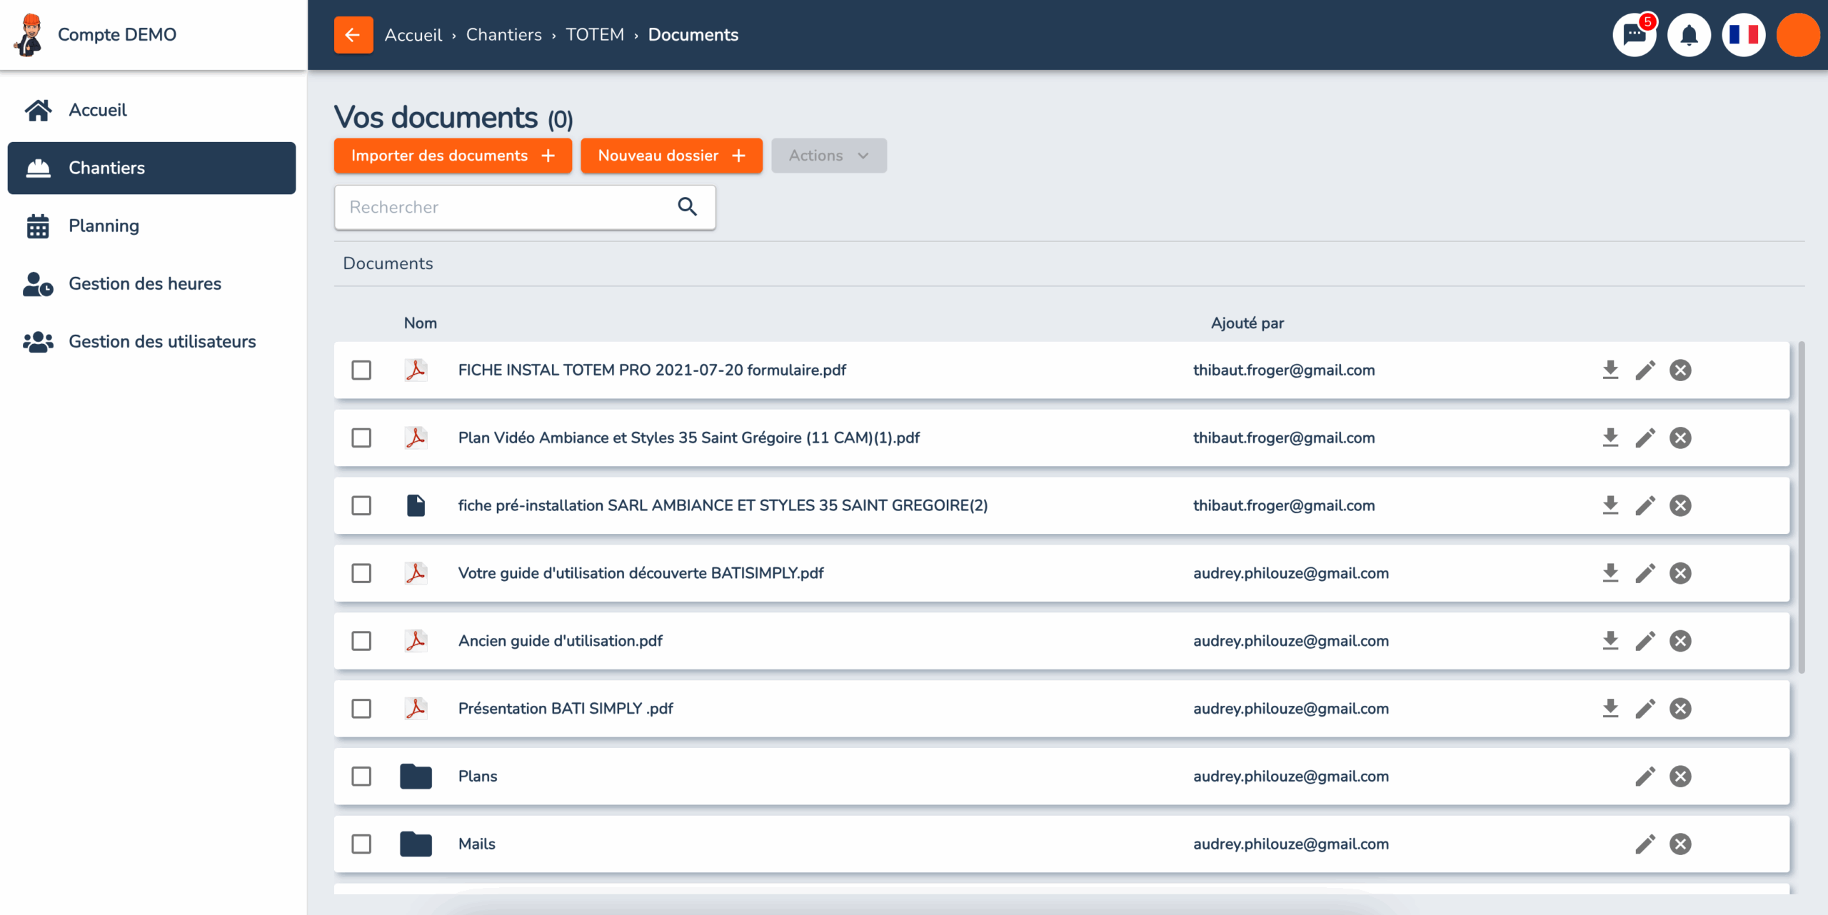Open the orange user profile avatar
Viewport: 1828px width, 915px height.
[1798, 35]
